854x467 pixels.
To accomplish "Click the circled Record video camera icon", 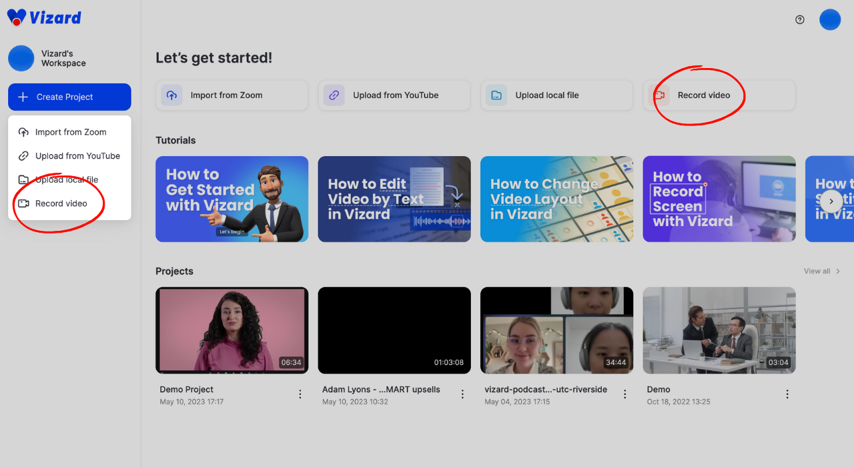I will point(659,95).
